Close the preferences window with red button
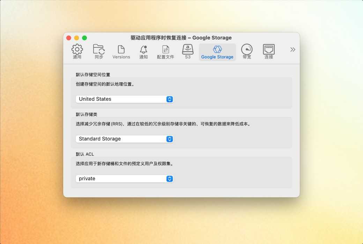This screenshot has width=363, height=244. [69, 38]
